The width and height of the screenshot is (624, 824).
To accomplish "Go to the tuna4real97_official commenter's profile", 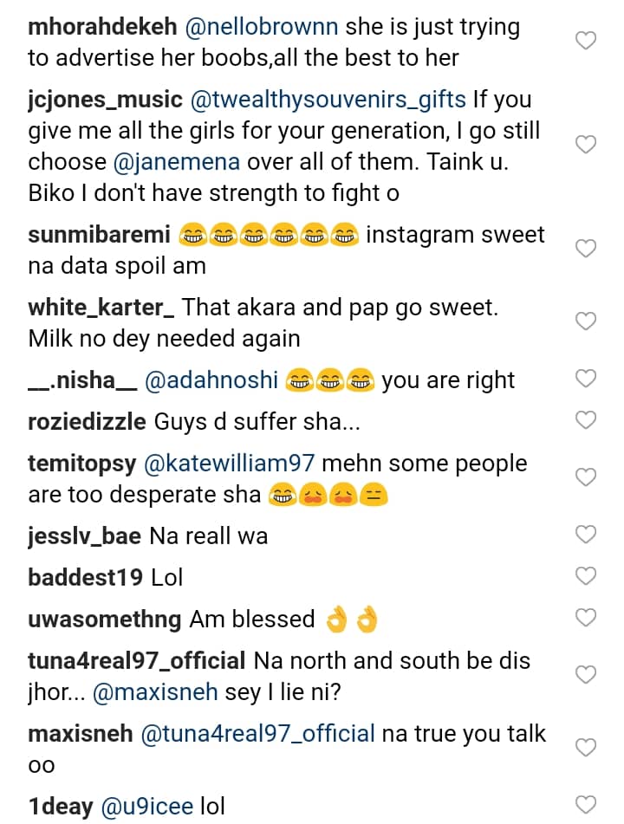I will point(136,661).
